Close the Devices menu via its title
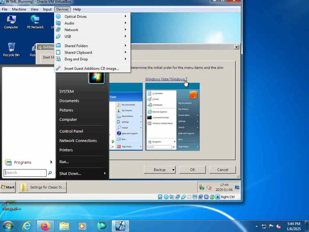 pyautogui.click(x=62, y=9)
